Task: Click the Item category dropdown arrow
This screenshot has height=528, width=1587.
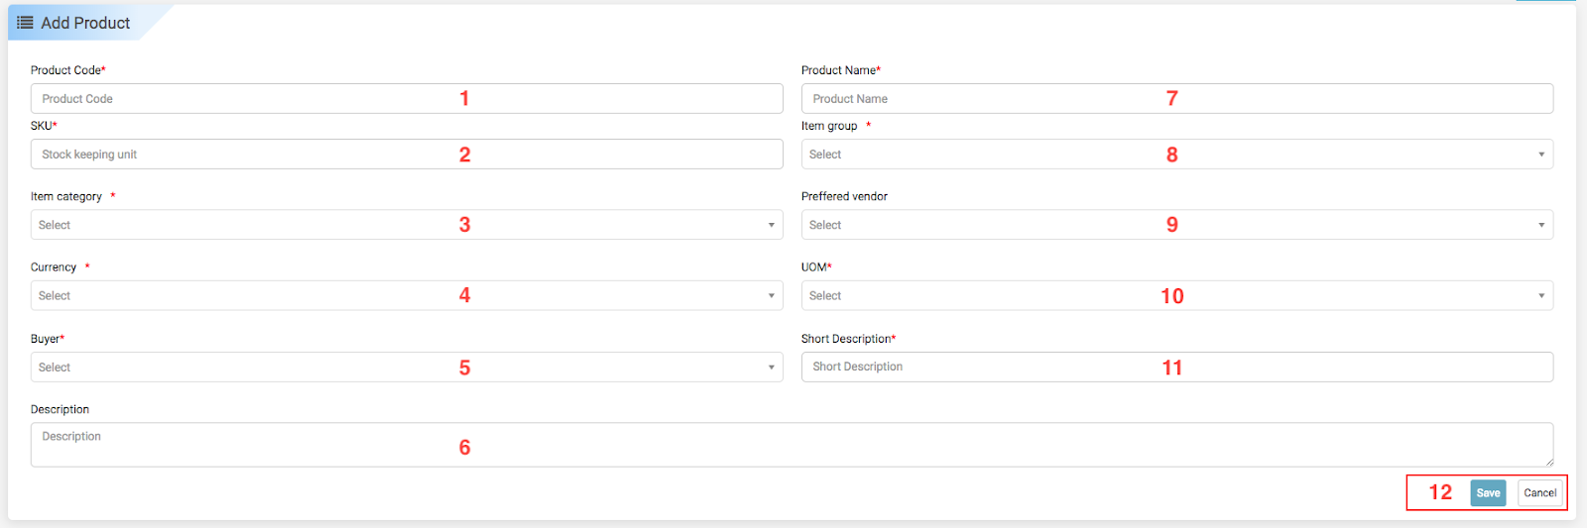Action: (x=771, y=225)
